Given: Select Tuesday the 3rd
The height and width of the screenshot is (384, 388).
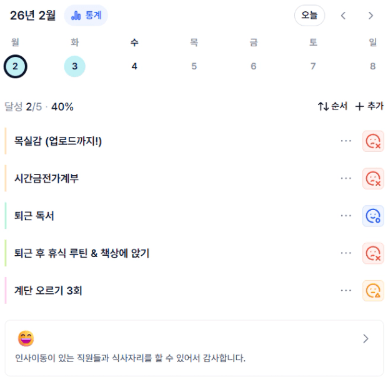Looking at the screenshot, I should pyautogui.click(x=74, y=66).
